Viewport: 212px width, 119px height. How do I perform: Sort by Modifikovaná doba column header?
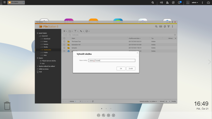[x=134, y=38]
